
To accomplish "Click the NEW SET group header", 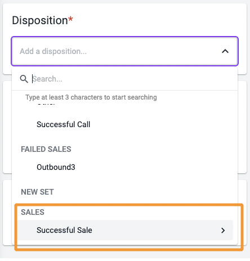I will (37, 192).
